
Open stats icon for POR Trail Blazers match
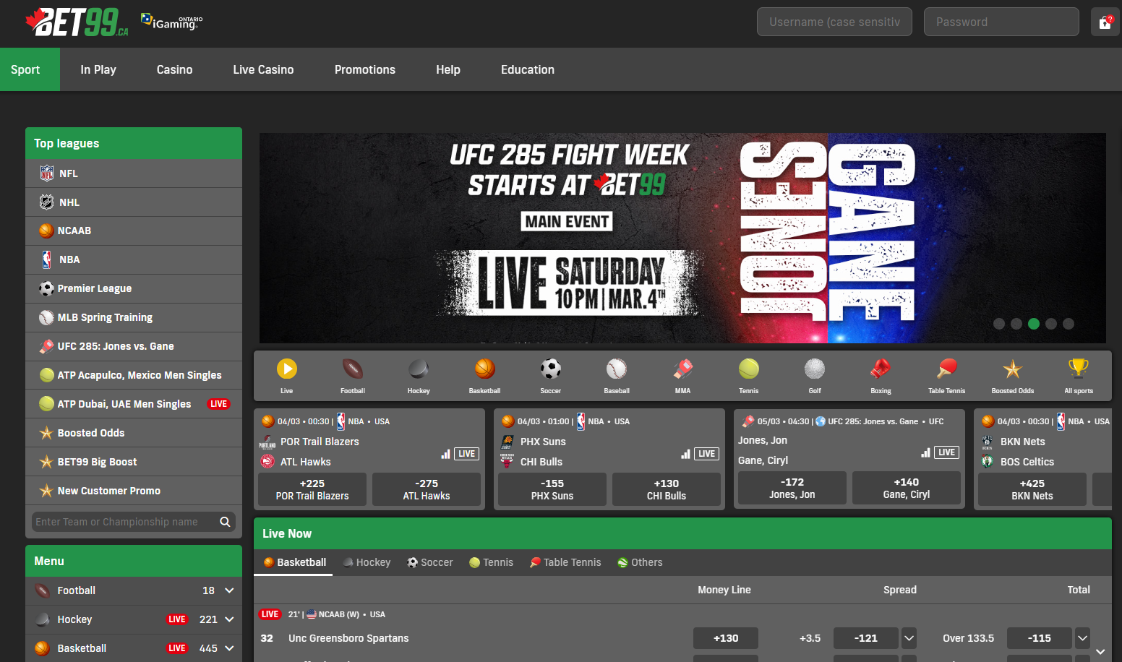point(445,454)
